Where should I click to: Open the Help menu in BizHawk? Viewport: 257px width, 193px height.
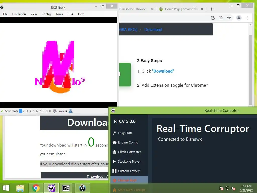(81, 14)
